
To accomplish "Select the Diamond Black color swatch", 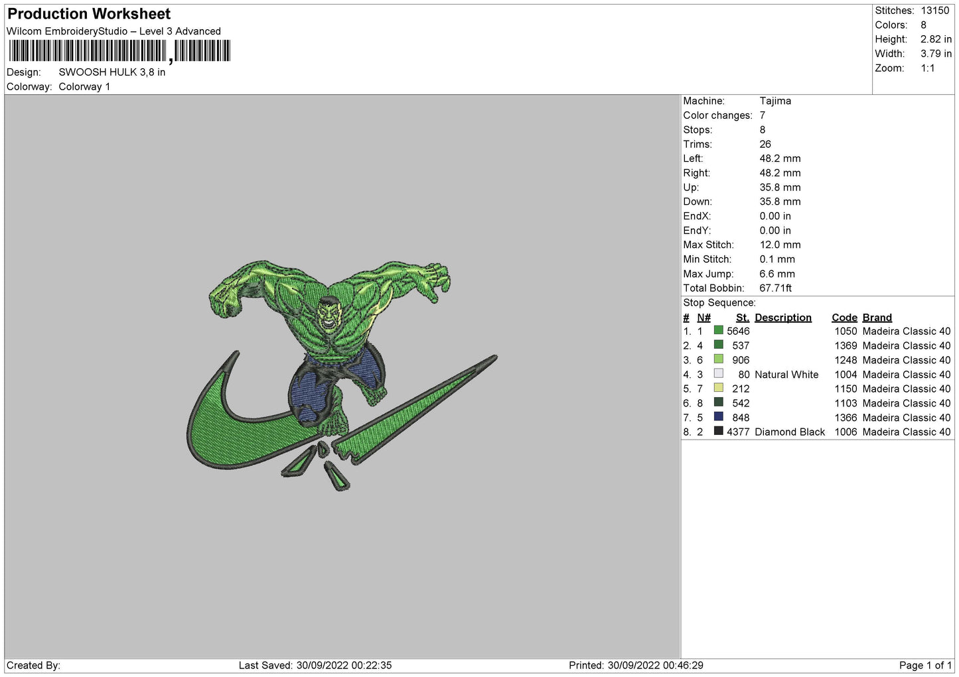I will pos(718,431).
